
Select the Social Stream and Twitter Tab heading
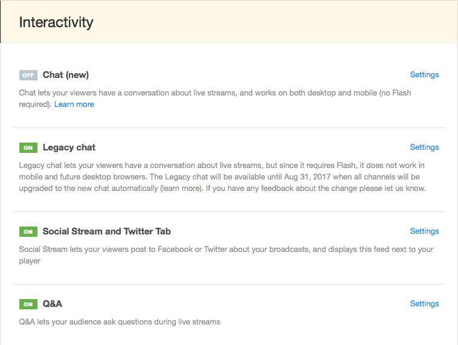[106, 231]
